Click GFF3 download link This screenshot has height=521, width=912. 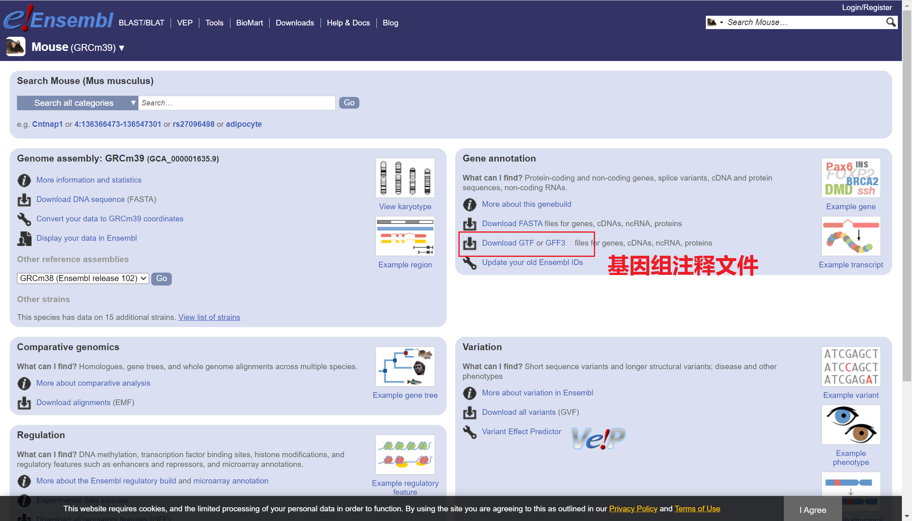(x=555, y=243)
